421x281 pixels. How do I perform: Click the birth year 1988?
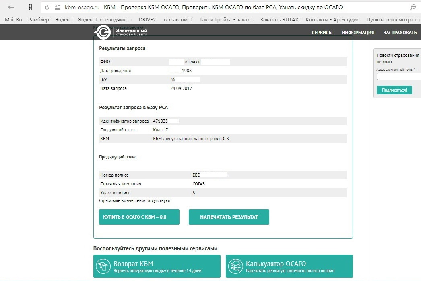tap(187, 71)
